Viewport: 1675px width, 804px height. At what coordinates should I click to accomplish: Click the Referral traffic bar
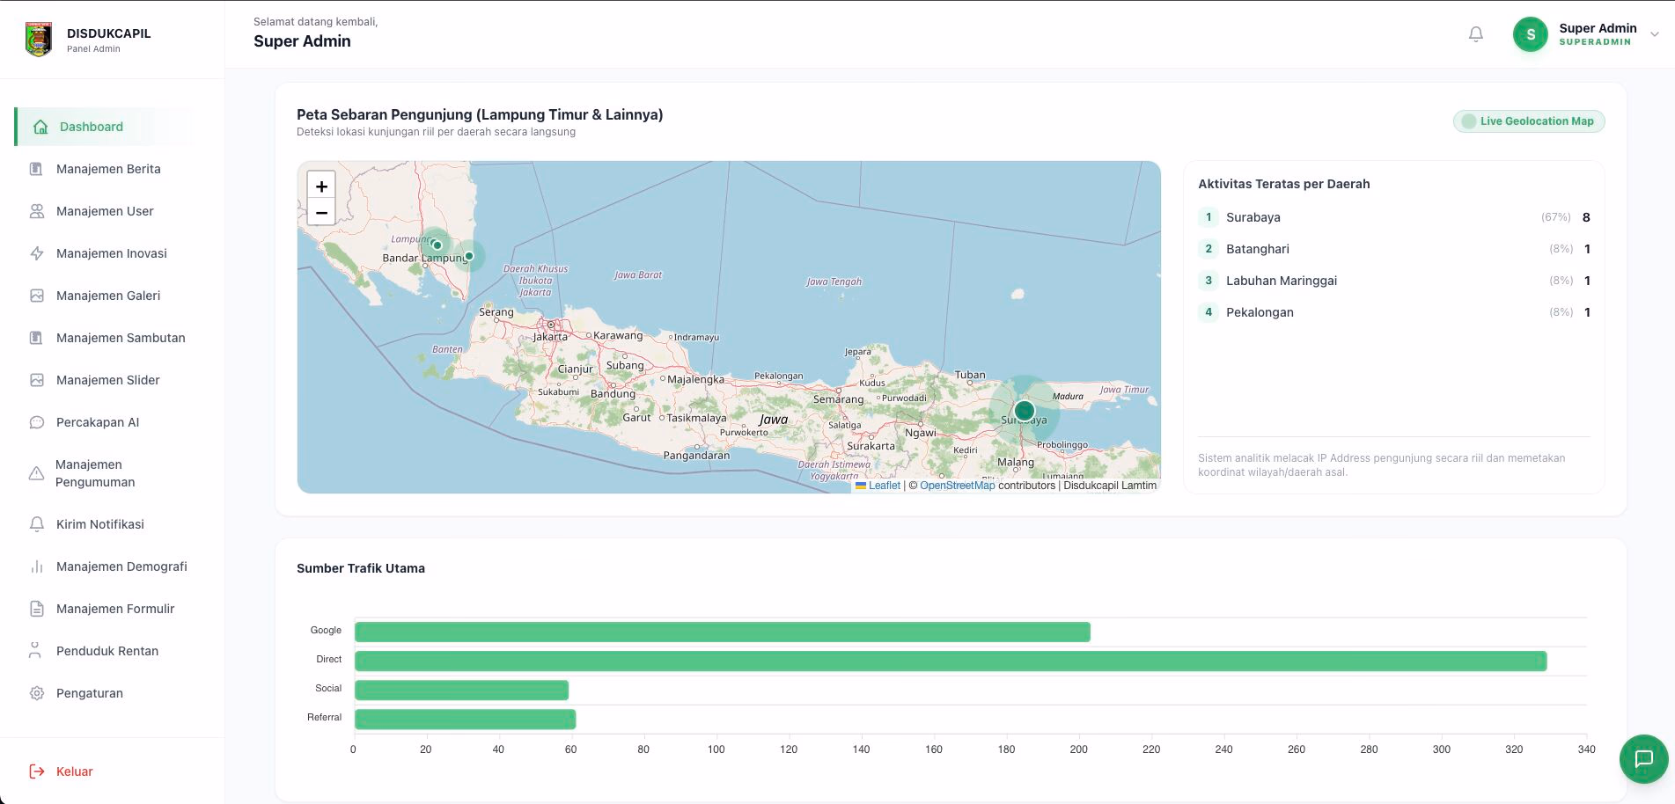pyautogui.click(x=465, y=719)
